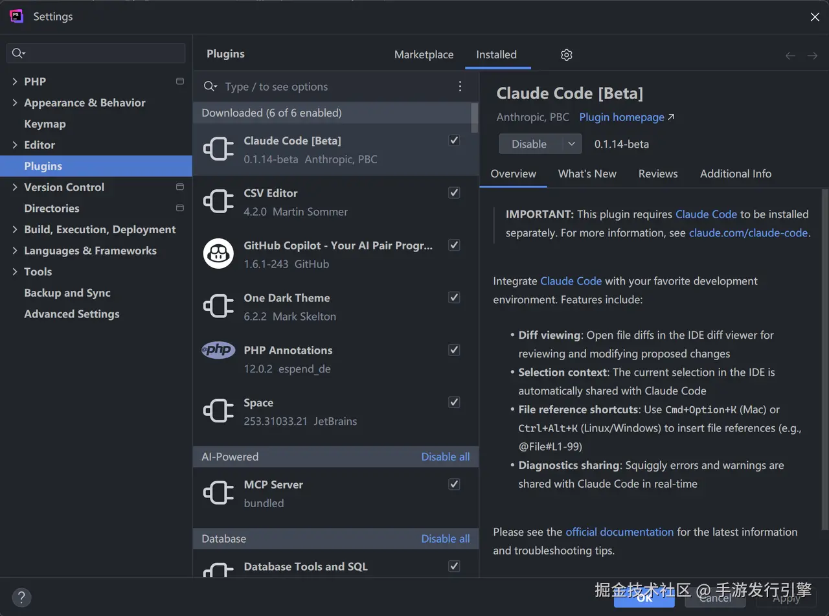Click external link arrow beside Plugin homepage
Viewport: 829px width, 616px height.
(671, 117)
